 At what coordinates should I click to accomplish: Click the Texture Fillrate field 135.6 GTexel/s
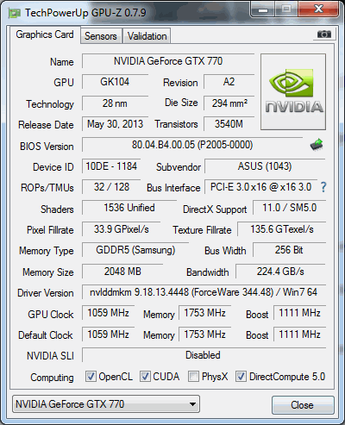coord(282,229)
